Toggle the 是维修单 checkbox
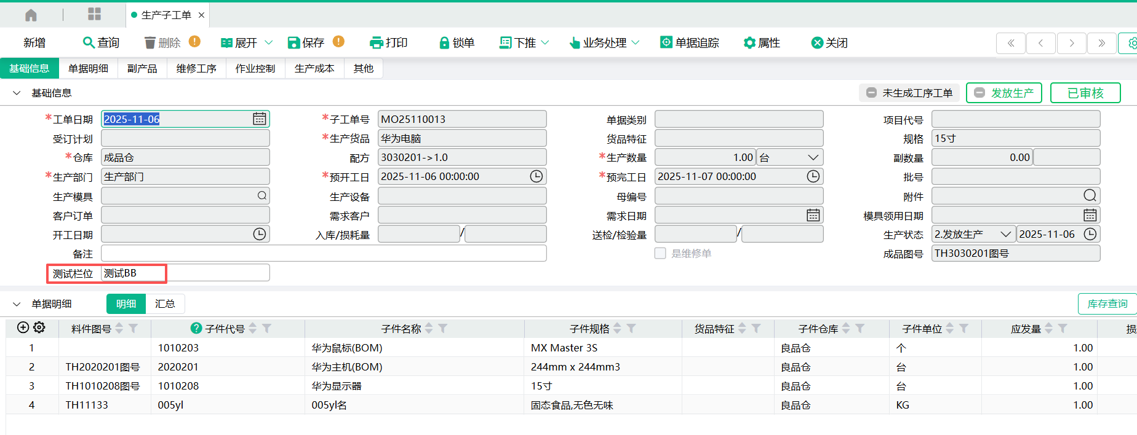1137x435 pixels. [x=660, y=253]
